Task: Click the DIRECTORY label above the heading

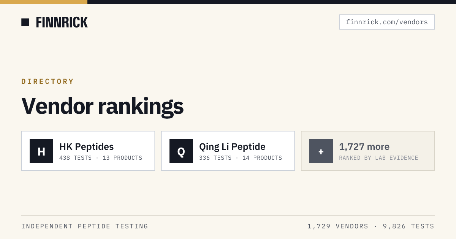Action: pyautogui.click(x=48, y=82)
